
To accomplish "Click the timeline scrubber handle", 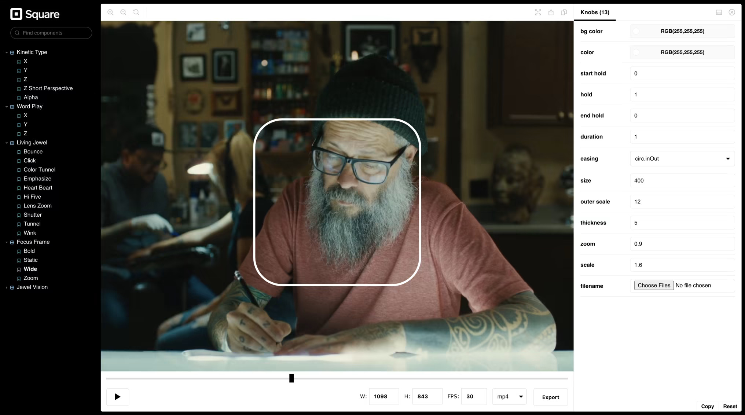I will (x=291, y=378).
